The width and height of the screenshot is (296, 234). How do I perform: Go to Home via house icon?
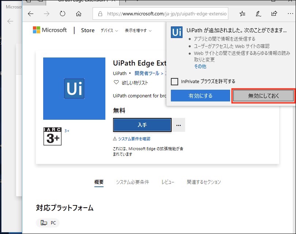tap(78, 14)
